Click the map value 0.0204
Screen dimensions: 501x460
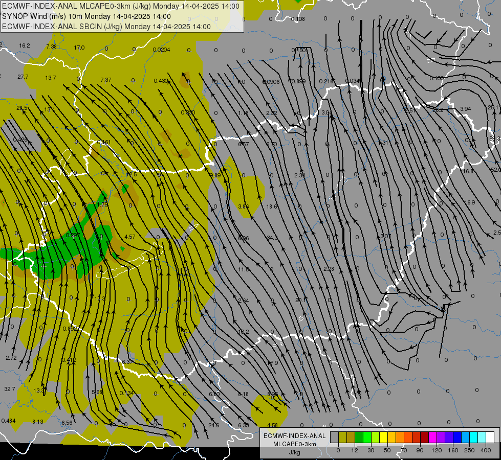click(161, 50)
